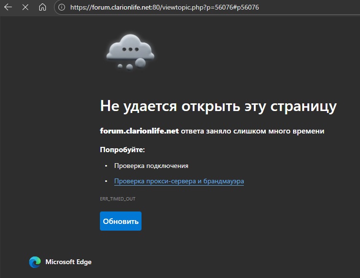Click the Попробуйте: label
The height and width of the screenshot is (278, 360).
click(x=122, y=150)
